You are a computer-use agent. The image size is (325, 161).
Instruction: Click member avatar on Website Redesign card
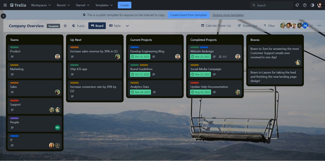[238, 57]
